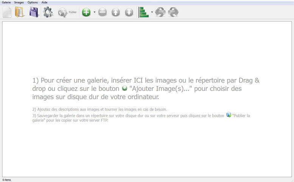Click the green bars sort icon
Image resolution: width=294 pixels, height=182 pixels.
pos(144,13)
